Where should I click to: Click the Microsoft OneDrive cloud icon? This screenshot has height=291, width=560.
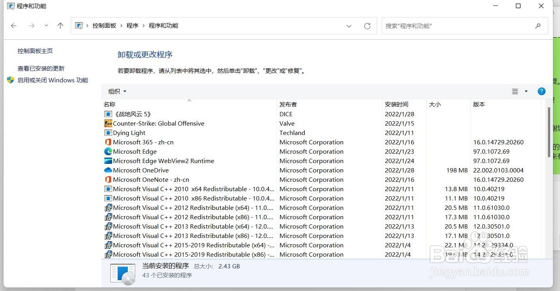click(x=108, y=170)
